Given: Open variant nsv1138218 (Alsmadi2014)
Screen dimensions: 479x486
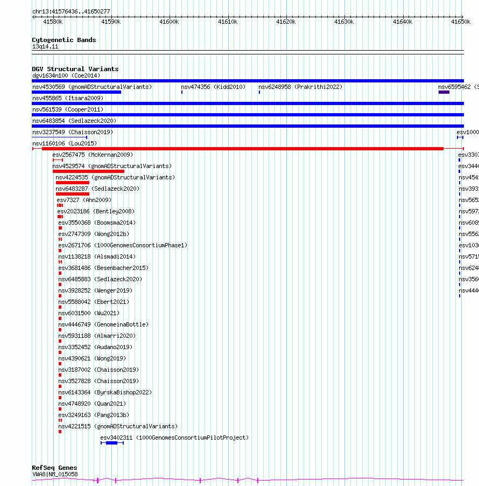Looking at the screenshot, I should 97,256.
